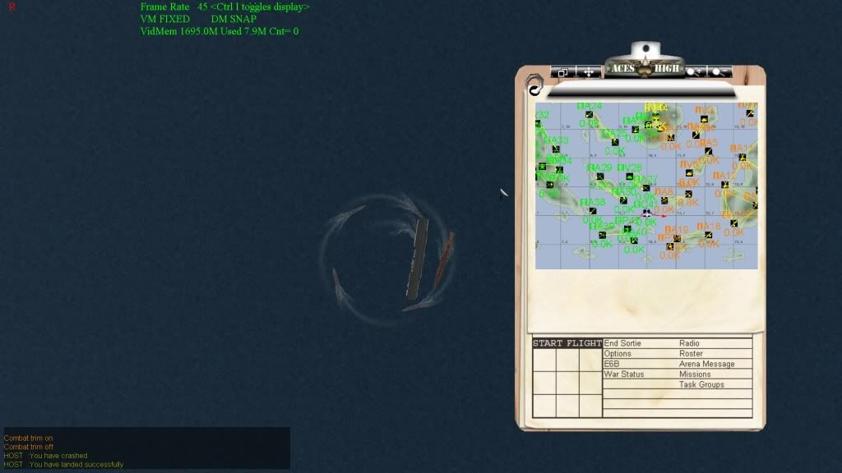842x473 pixels.
Task: Click the gray aircraft carrier in water
Action: coord(417,259)
